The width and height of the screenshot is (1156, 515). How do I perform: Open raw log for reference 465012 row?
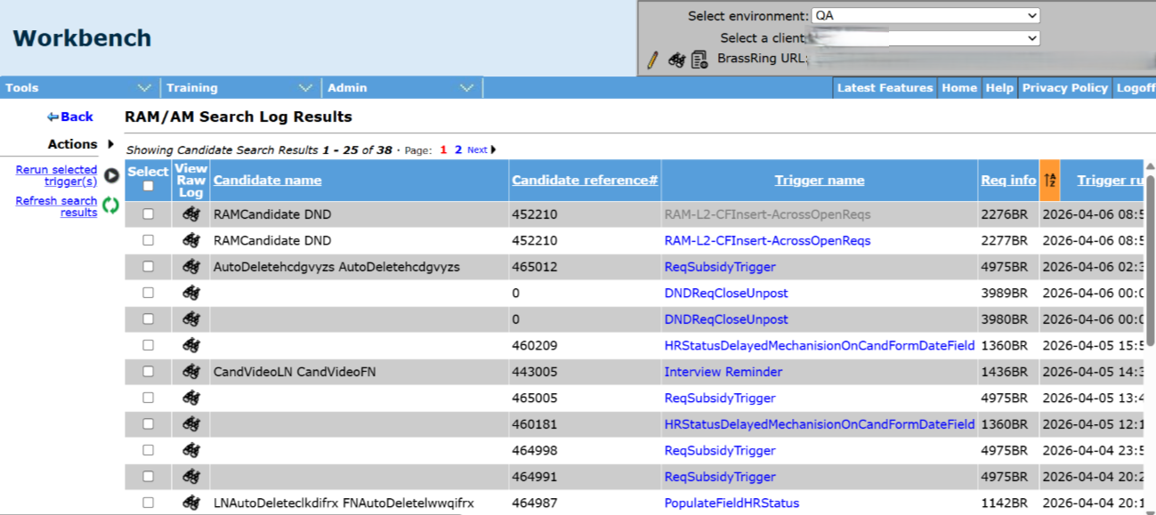(x=190, y=267)
